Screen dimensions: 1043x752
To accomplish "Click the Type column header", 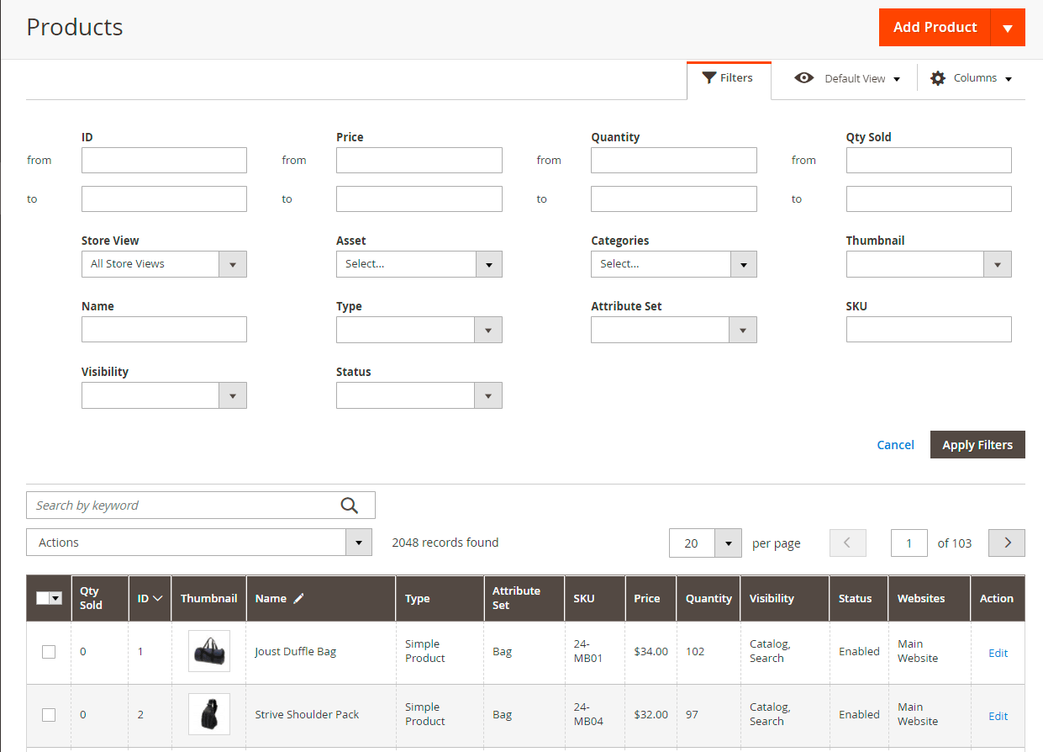I will [x=440, y=598].
